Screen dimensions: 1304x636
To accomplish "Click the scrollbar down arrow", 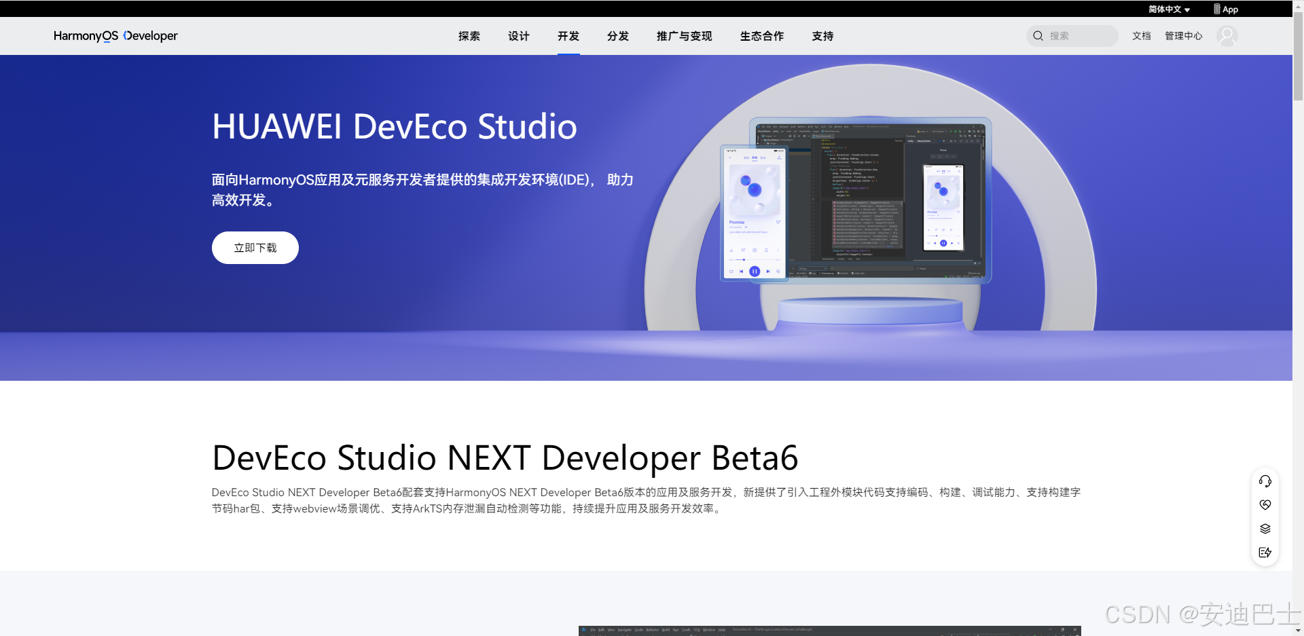I will click(1299, 631).
